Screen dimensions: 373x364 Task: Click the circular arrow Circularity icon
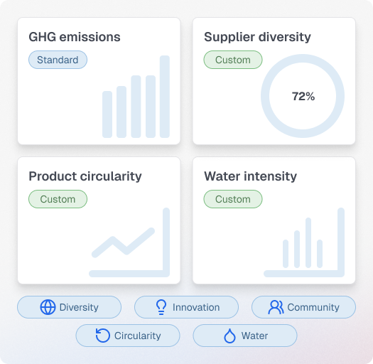tap(102, 336)
